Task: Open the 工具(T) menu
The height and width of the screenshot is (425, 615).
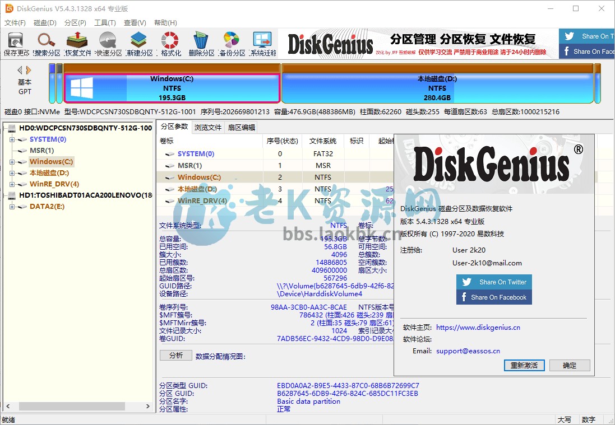Action: pos(105,23)
